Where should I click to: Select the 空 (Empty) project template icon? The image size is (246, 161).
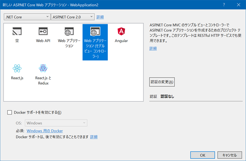click(x=17, y=31)
